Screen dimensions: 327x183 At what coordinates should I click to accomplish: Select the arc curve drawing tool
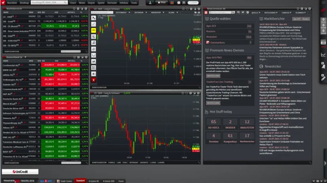tap(94, 55)
